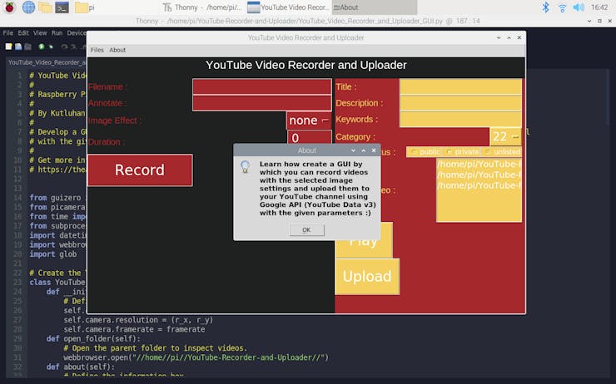Click the yellow Upload button
616x384 pixels.
point(367,277)
